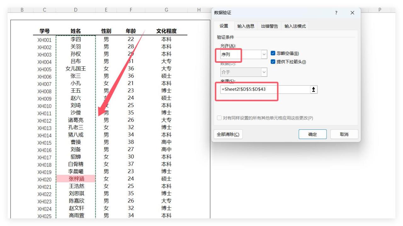Click student ID cell XH025

click(x=44, y=216)
